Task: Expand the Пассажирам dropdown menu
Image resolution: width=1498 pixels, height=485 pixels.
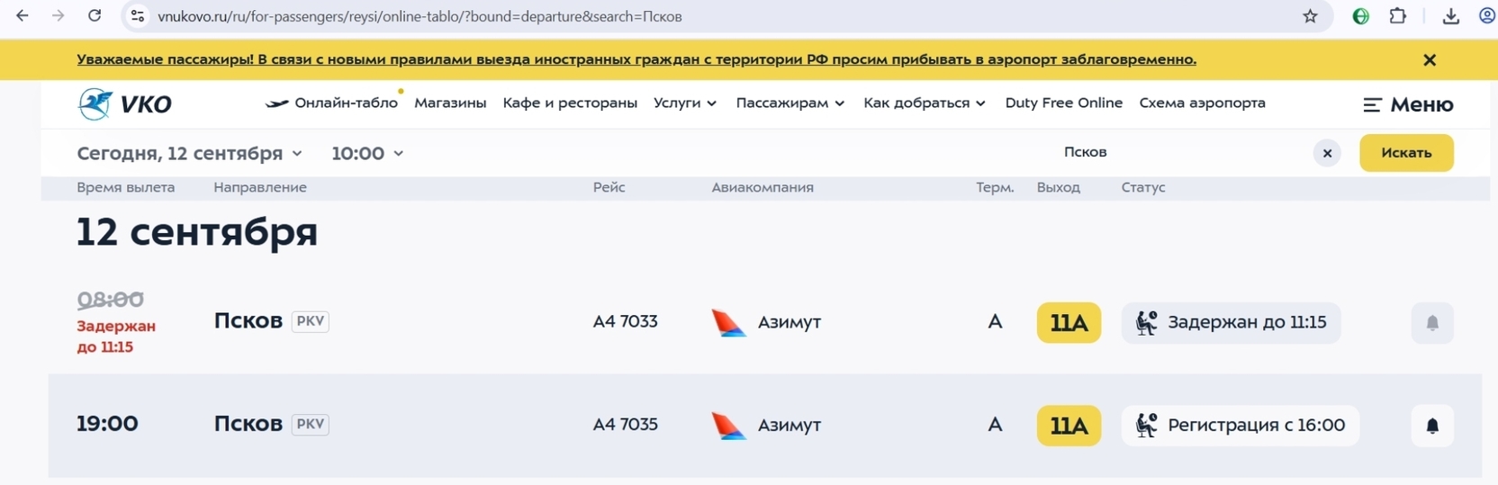Action: point(790,103)
